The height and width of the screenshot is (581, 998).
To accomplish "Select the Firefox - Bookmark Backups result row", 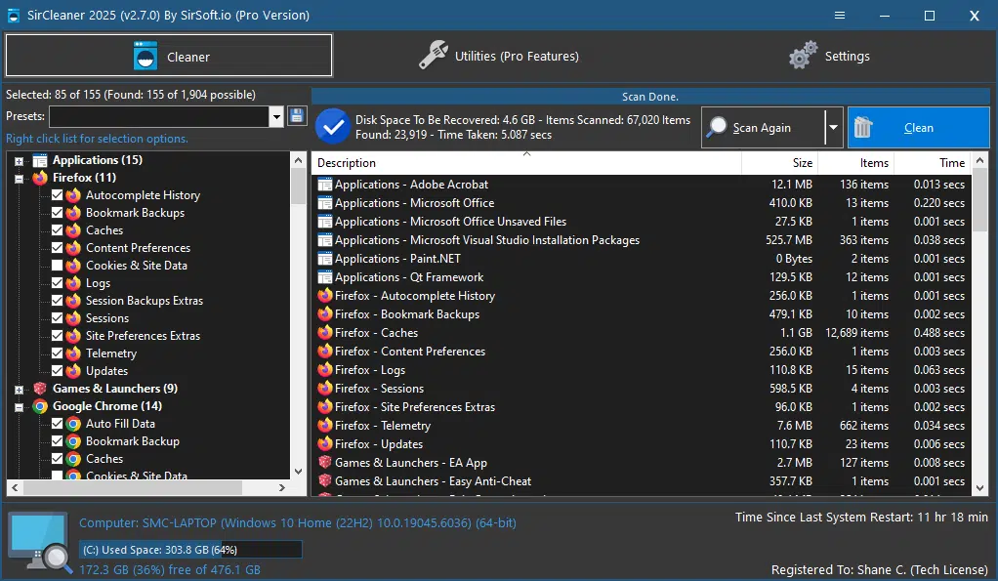I will pos(641,314).
